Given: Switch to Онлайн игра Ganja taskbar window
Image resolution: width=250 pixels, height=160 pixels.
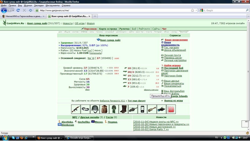Looking at the screenshot, I should pyautogui.click(x=79, y=138).
